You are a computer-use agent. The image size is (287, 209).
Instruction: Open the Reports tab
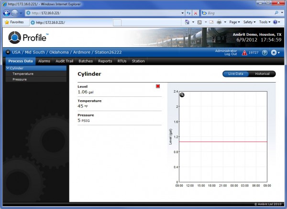pyautogui.click(x=105, y=61)
